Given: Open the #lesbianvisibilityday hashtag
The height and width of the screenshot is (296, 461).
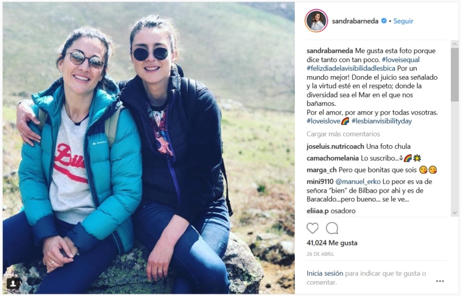Looking at the screenshot, I should pyautogui.click(x=381, y=121).
